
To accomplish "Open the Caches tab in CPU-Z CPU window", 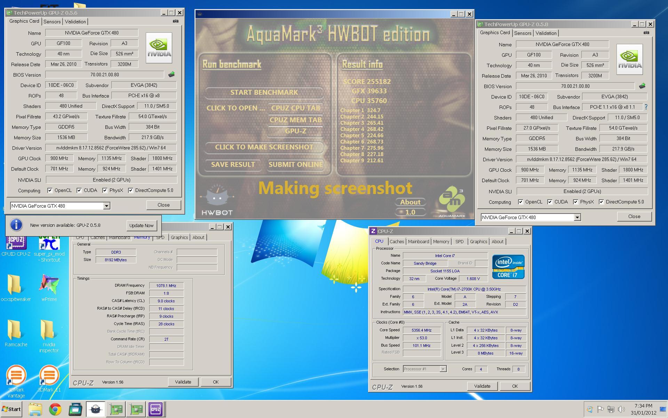I will click(x=397, y=241).
